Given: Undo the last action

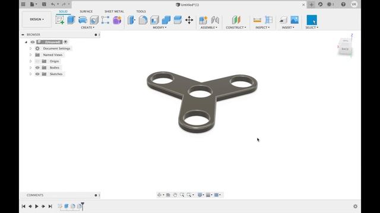Looking at the screenshot, I should point(53,4).
